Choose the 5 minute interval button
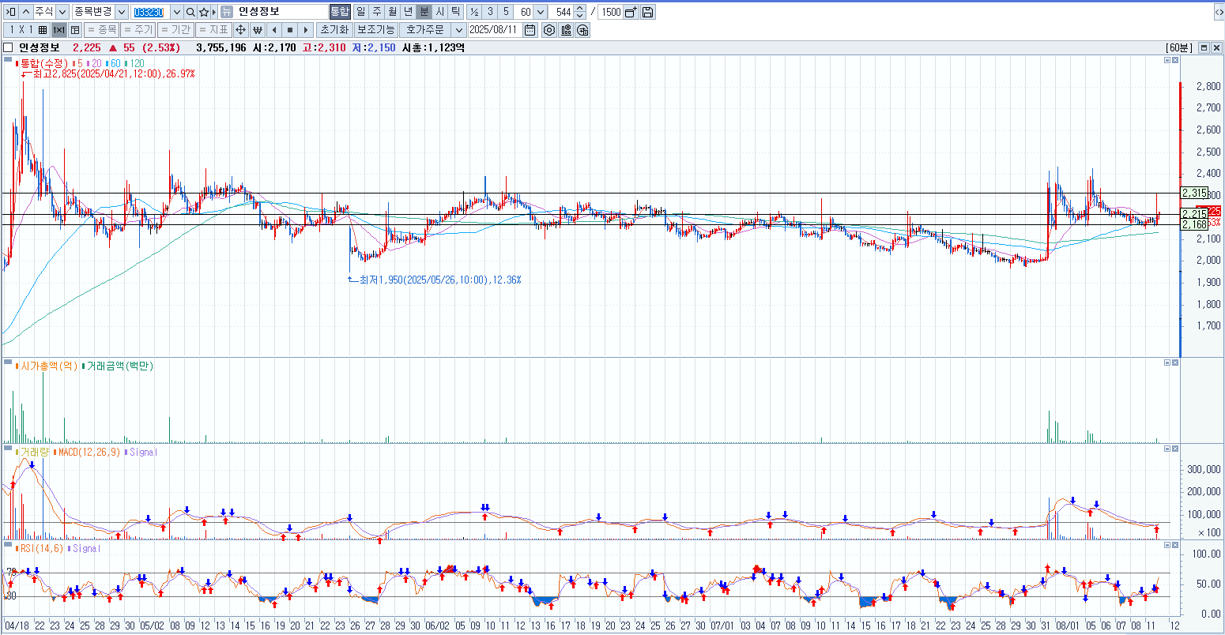Screen dimensions: 1225x635 pyautogui.click(x=506, y=12)
